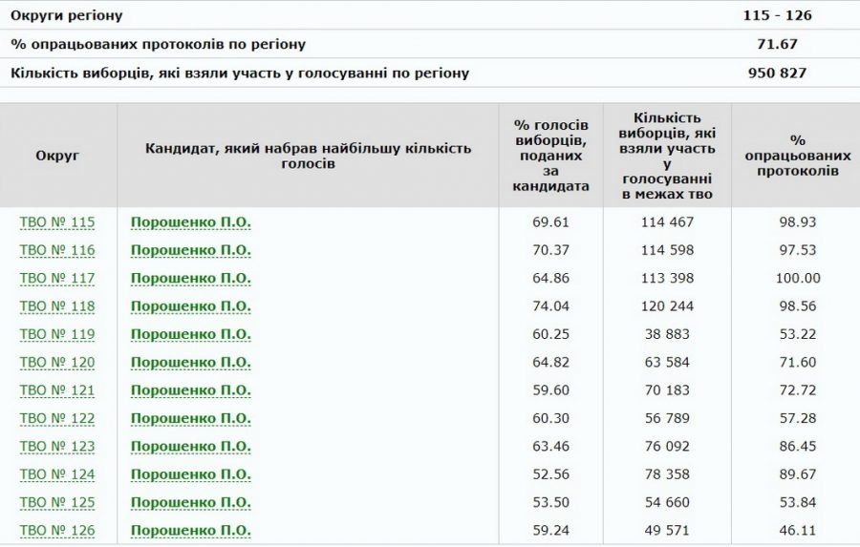Click Порошенко П.О. in the ТВО № 115 row
Viewport: 860px width, 547px height.
coord(190,222)
